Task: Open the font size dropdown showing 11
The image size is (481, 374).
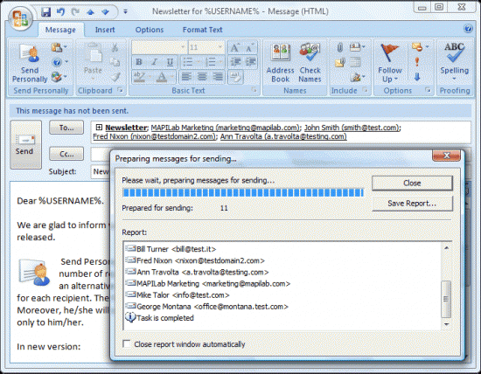Action: [220, 47]
